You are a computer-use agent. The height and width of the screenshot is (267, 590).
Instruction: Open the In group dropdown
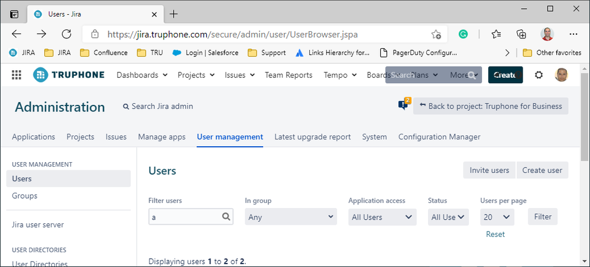coord(291,217)
